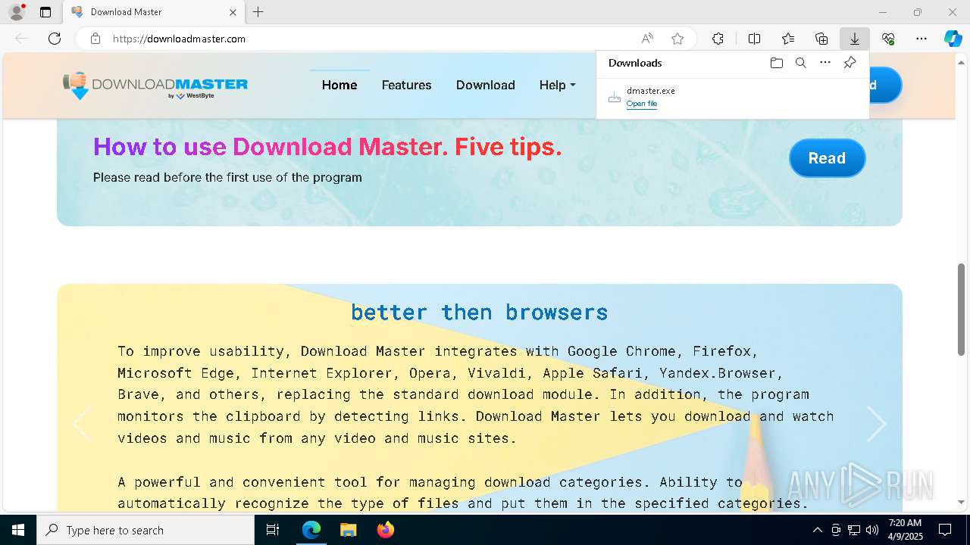Image resolution: width=970 pixels, height=545 pixels.
Task: Open the Favorites list icon
Action: coord(788,39)
